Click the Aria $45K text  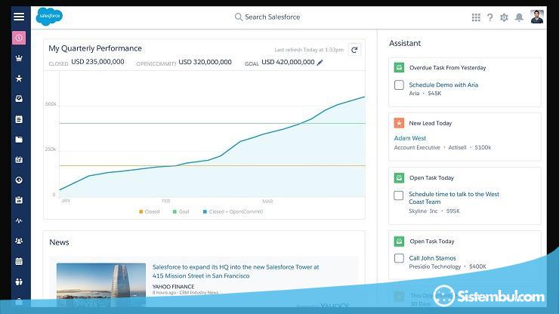(425, 94)
